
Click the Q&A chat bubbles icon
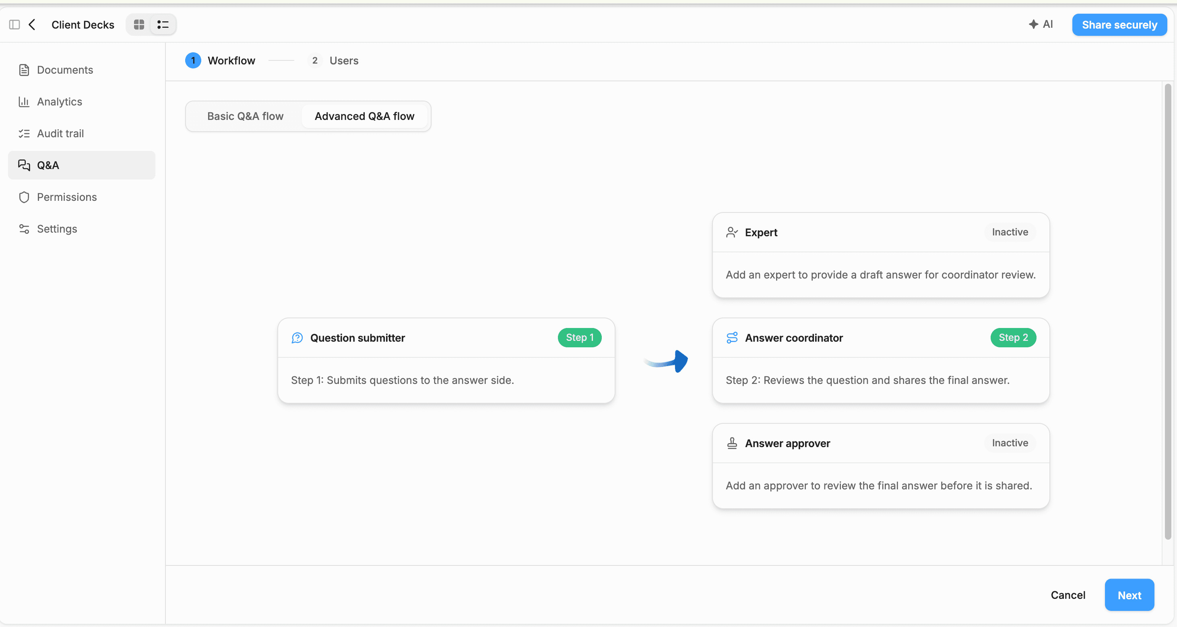[x=24, y=165]
